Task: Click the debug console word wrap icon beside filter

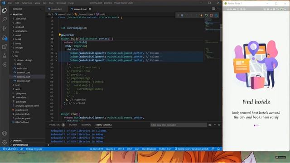Action: click(210, 125)
